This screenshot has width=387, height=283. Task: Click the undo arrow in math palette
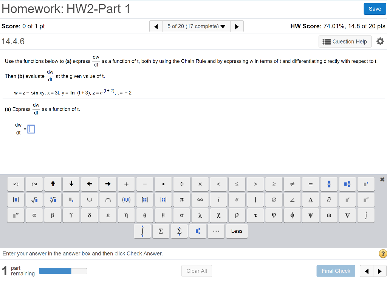[x=16, y=184]
